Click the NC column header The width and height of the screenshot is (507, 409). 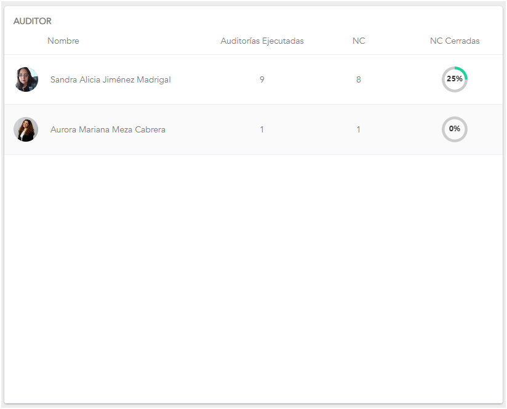359,41
